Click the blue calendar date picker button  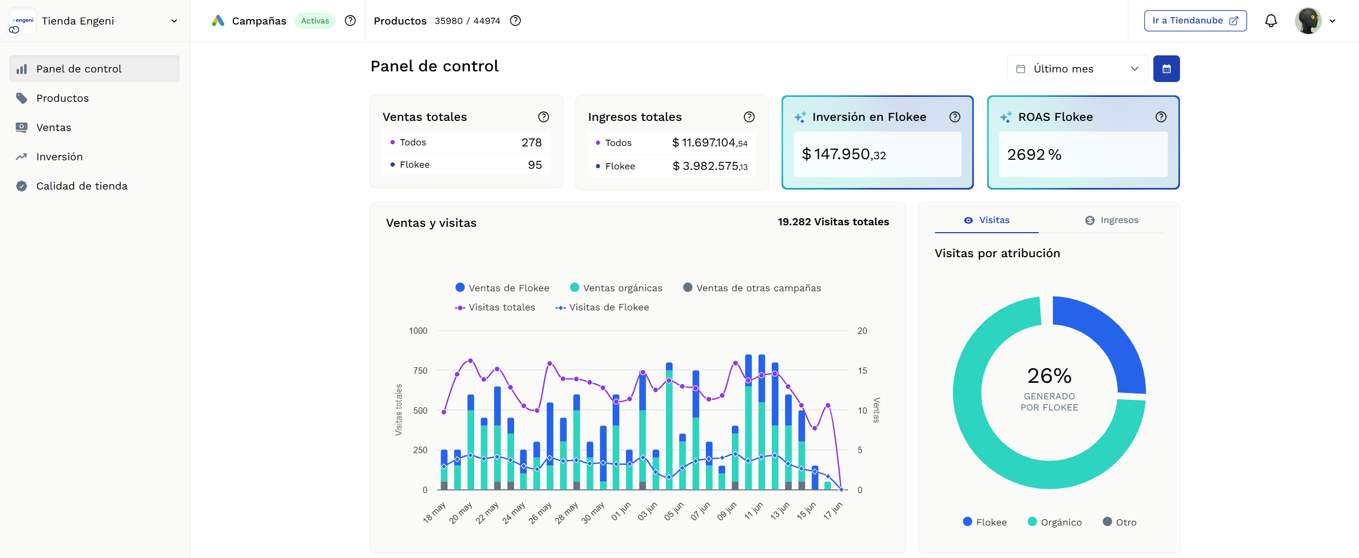1166,69
